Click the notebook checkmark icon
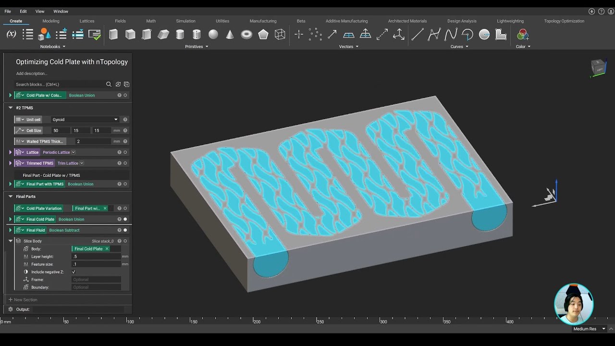 (95, 34)
